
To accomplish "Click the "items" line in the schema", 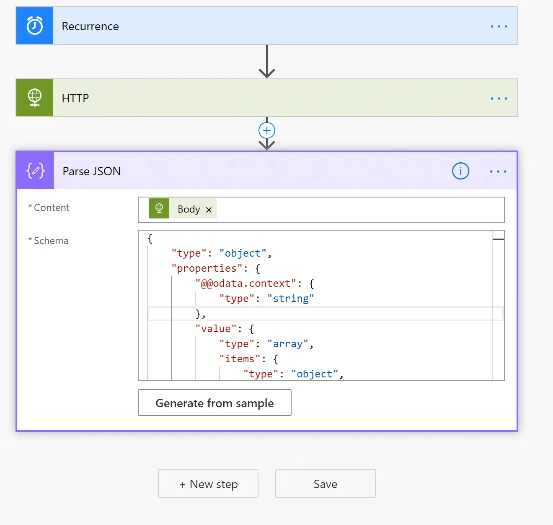I will (249, 359).
